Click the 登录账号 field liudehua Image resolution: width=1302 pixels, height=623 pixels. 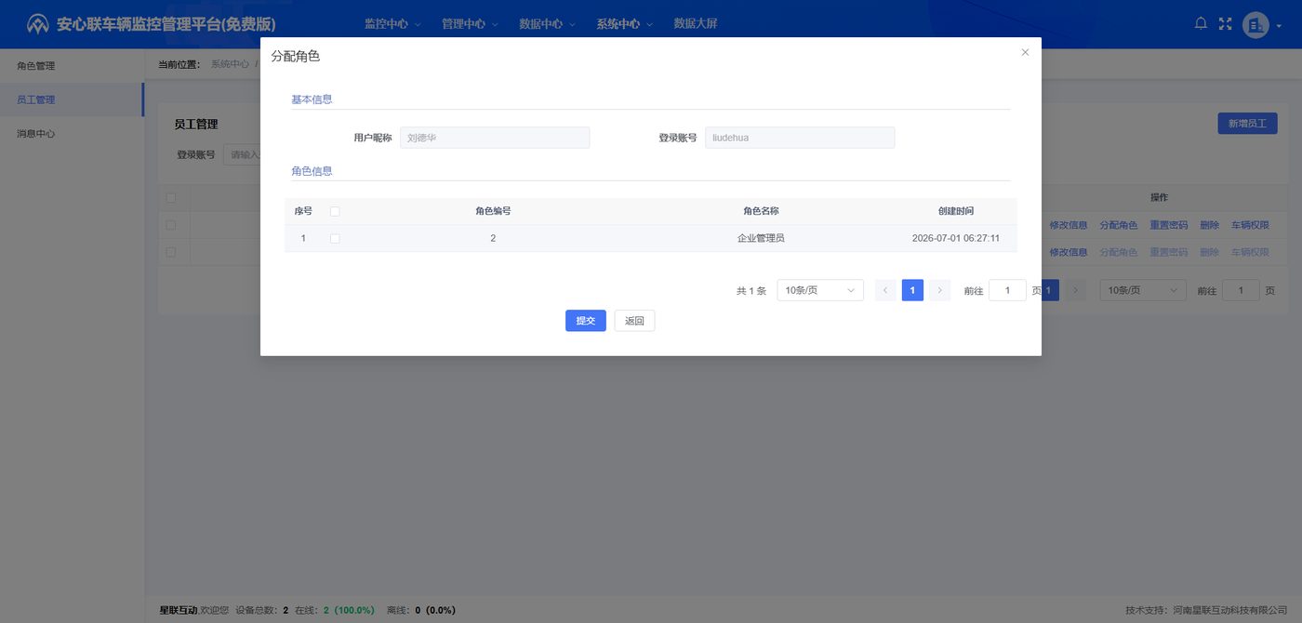coord(800,138)
